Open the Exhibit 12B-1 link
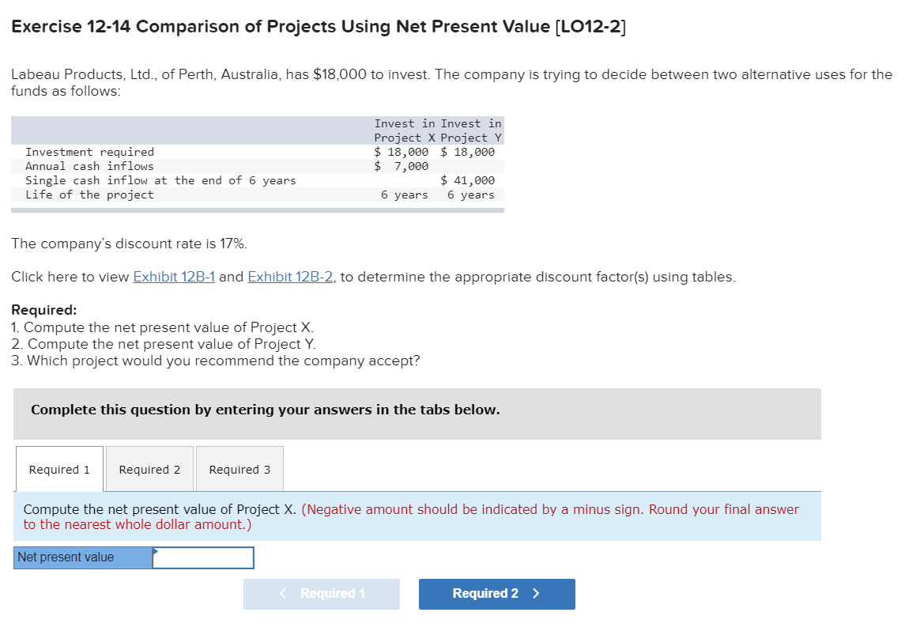 (x=174, y=277)
